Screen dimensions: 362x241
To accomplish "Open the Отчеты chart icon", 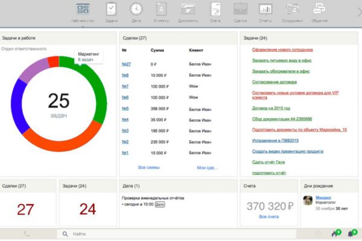I will point(265,9).
